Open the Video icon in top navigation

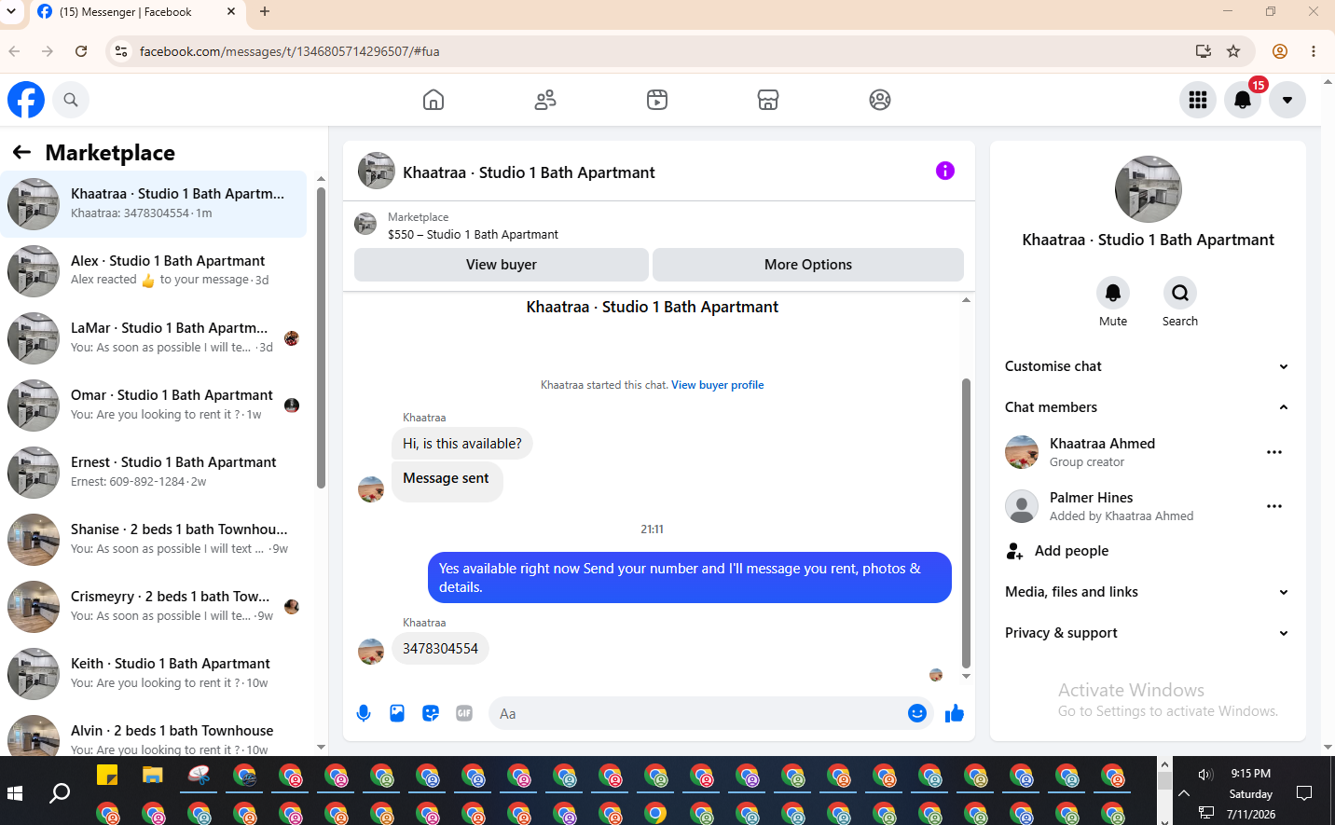(657, 100)
